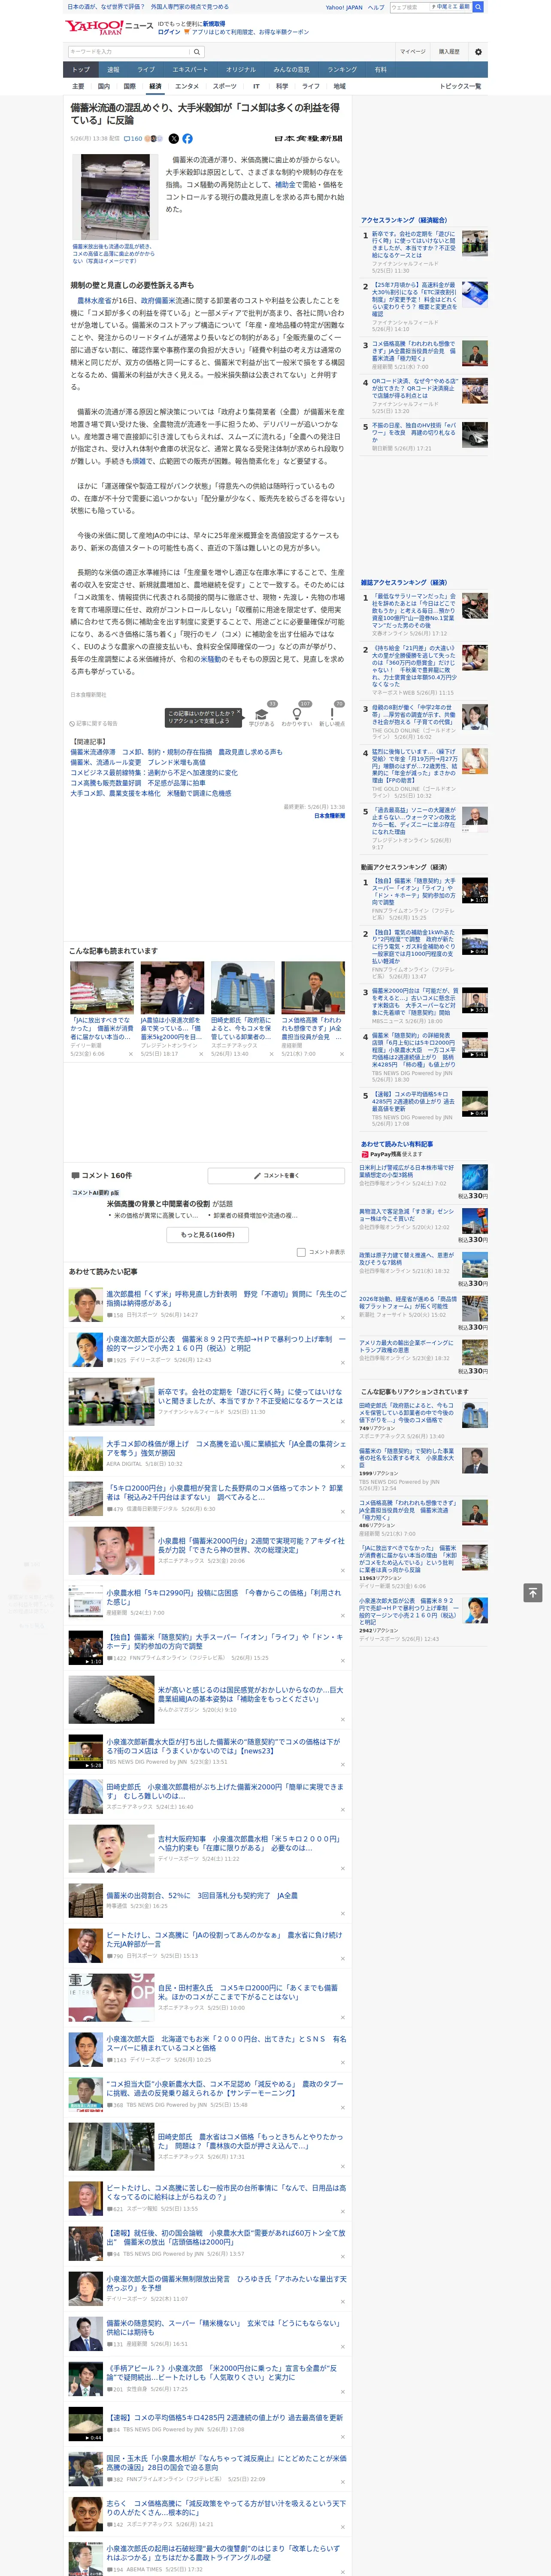Screen dimensions: 551x2576
Task: Click the top web search button
Action: click(x=478, y=7)
